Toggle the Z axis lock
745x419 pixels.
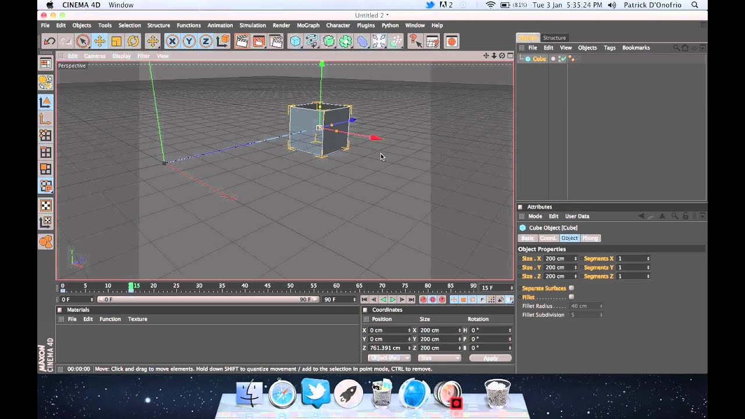(x=205, y=41)
